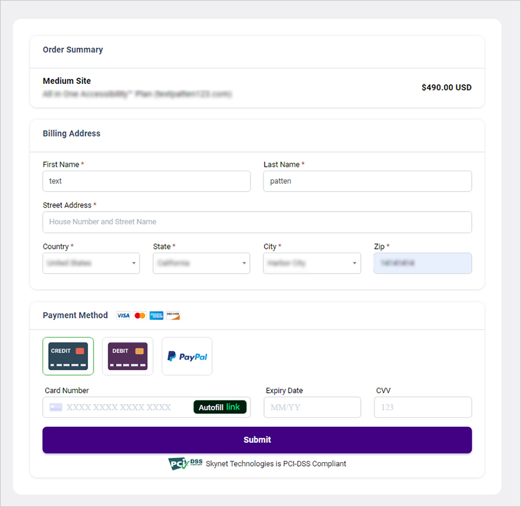Click the card icon inside Card Number field

click(56, 407)
